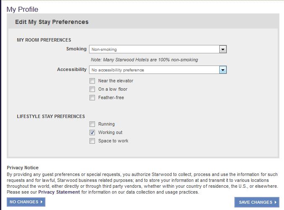Open the Privacy Statement link
Screen dimensions: 284x210
59,192
